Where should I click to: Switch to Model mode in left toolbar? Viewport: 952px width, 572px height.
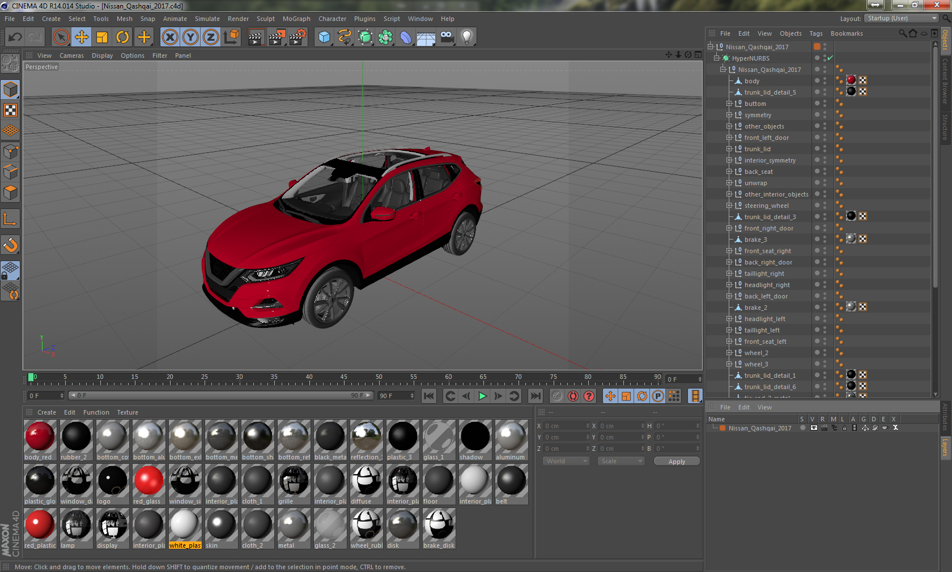pyautogui.click(x=11, y=89)
